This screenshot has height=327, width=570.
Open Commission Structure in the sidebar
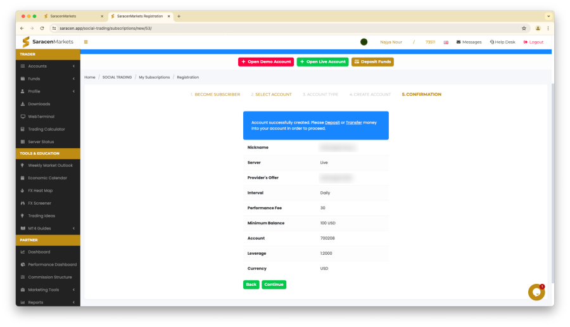48,277
